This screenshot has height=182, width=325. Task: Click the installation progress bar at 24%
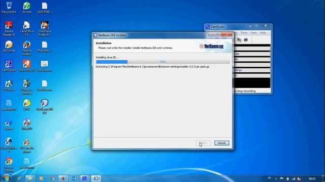tap(162, 62)
